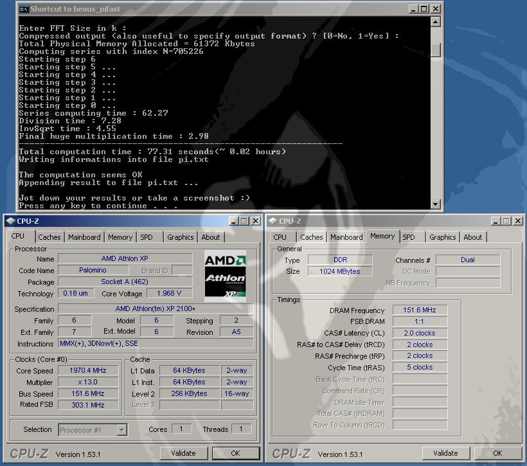Click the Channels # value 'Dual'
Viewport: 527px width, 466px height.
click(468, 260)
